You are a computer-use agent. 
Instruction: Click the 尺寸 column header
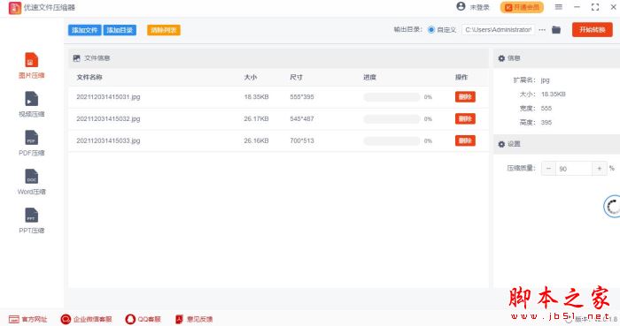(x=296, y=77)
